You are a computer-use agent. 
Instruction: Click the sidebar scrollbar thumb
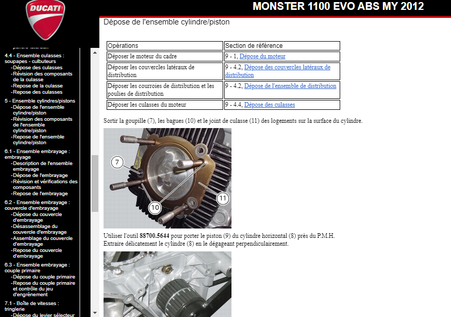(x=95, y=183)
